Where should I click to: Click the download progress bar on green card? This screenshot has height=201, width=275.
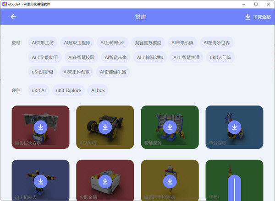[234, 188]
